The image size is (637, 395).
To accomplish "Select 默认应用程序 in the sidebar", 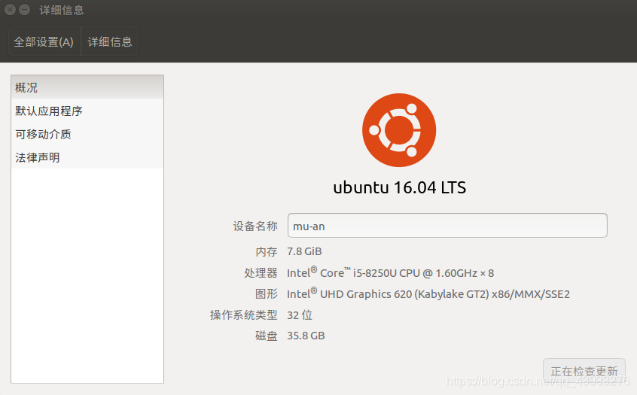I will [x=87, y=111].
